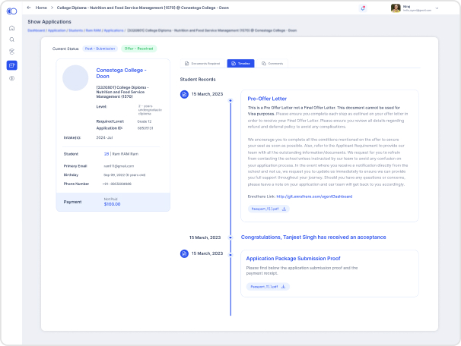The width and height of the screenshot is (461, 346).
Task: Download the Pre-Offer Letter passport PDF
Action: [269, 209]
